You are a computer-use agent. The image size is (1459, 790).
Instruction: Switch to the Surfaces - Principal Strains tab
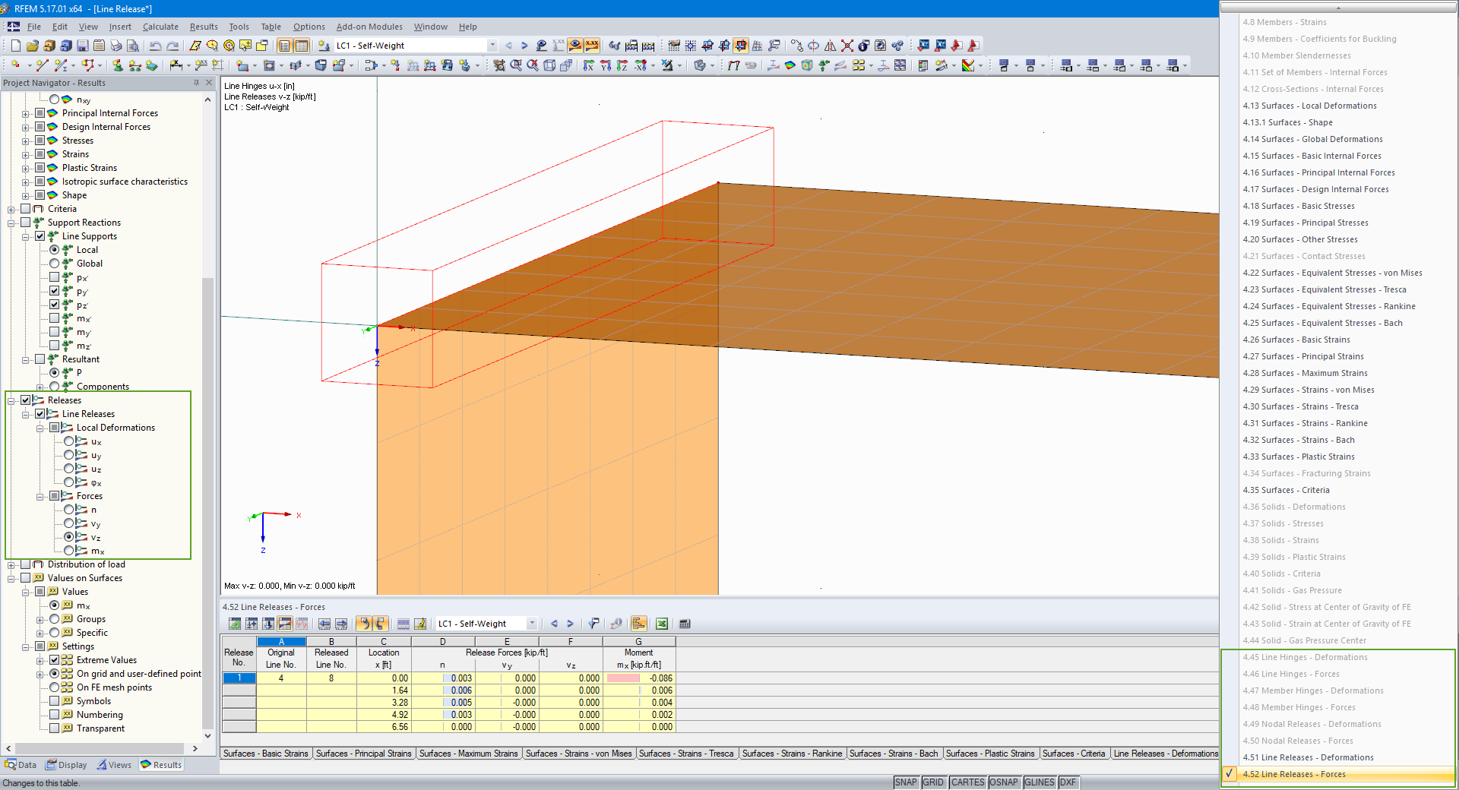coord(364,754)
